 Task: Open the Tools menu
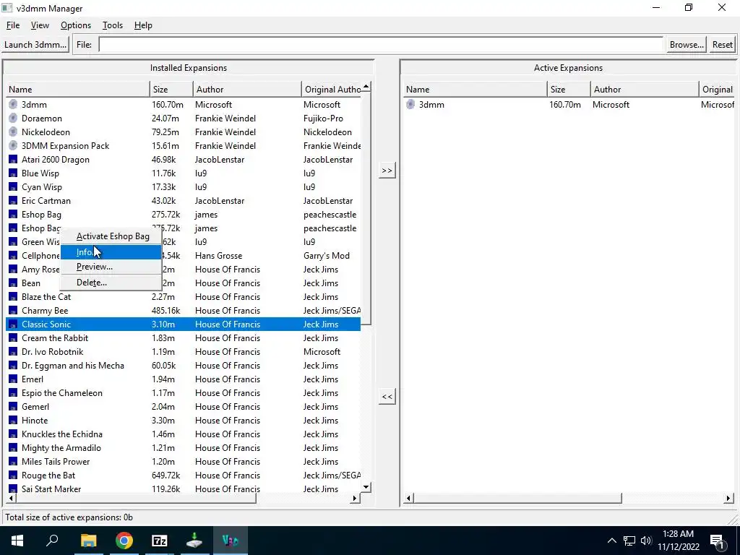(113, 25)
